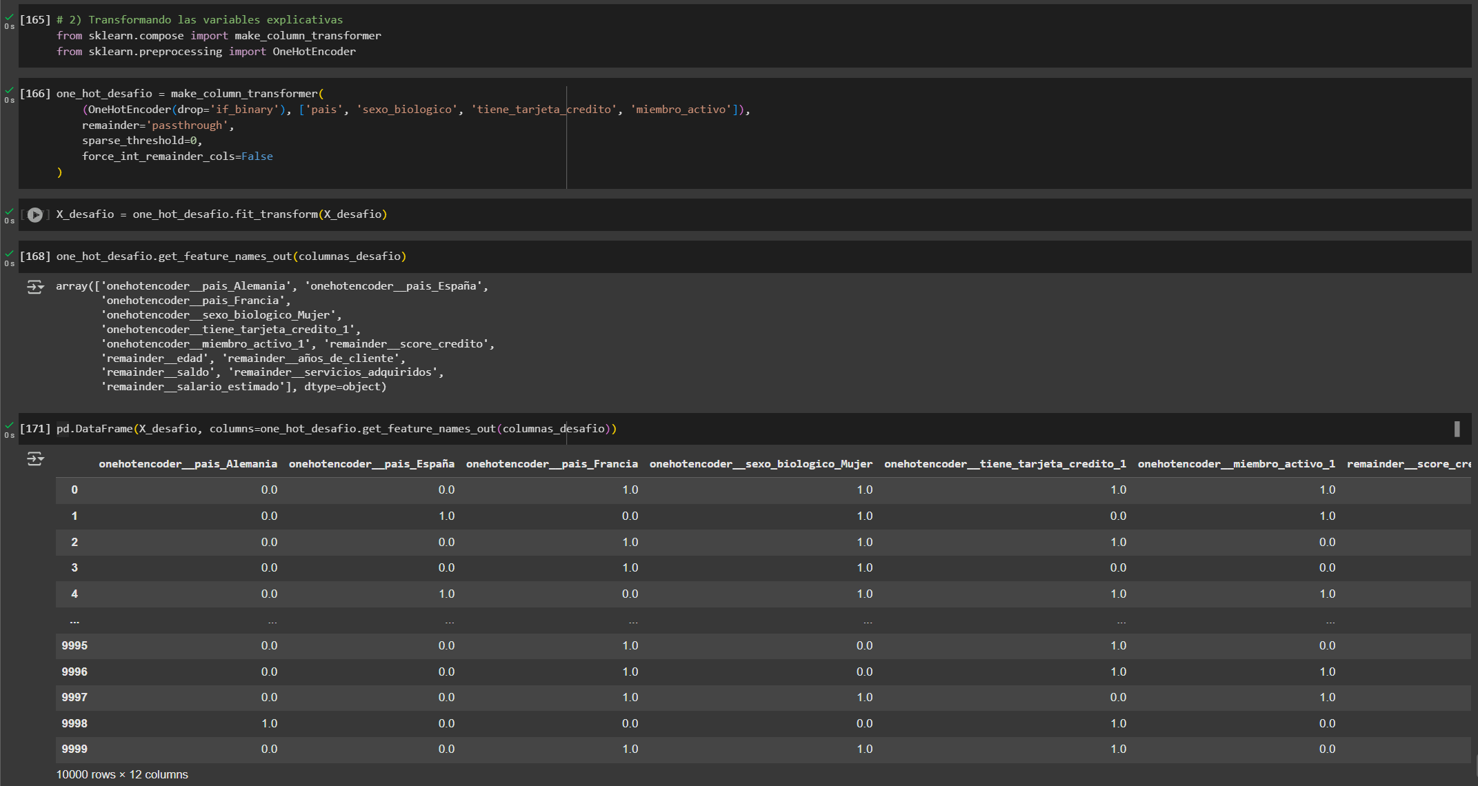Click 'remainder__salario_estimado' in array output
This screenshot has height=786, width=1478.
coord(193,387)
